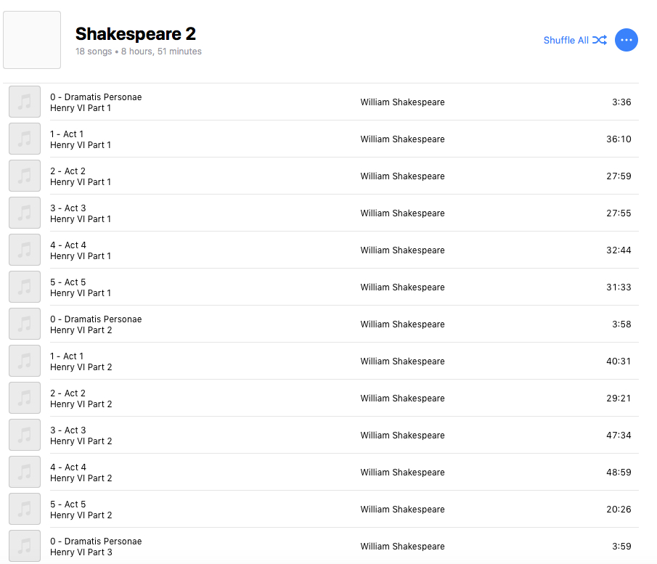Click the 36:10 duration value
Screen dimensions: 657x564
pyautogui.click(x=619, y=139)
